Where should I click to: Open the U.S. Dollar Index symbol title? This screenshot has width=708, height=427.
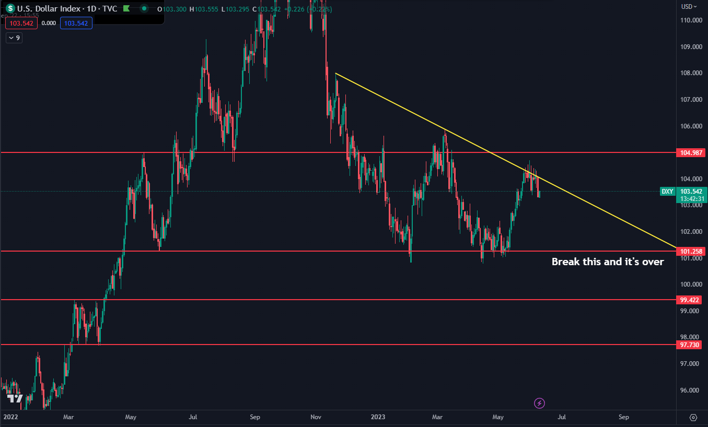click(68, 9)
